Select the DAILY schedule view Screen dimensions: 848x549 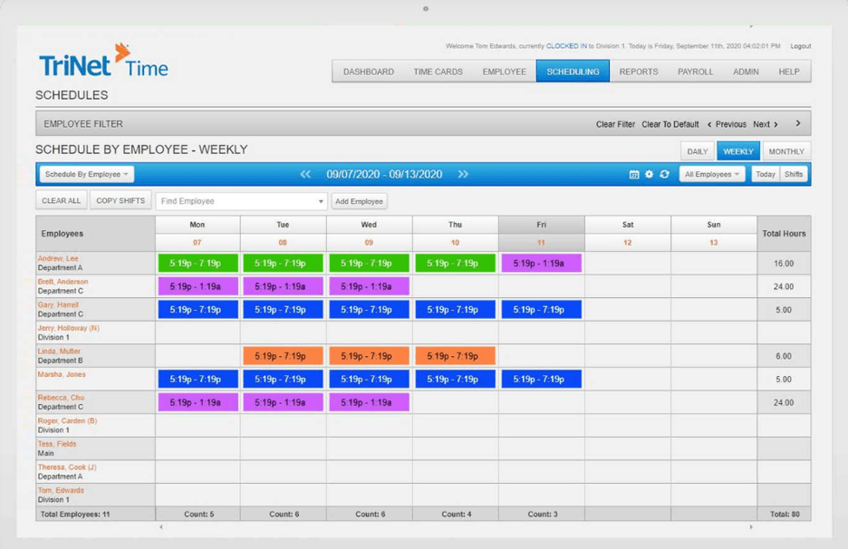pos(697,150)
